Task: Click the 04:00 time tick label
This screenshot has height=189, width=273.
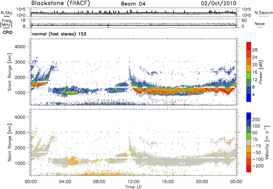Action: [65, 182]
